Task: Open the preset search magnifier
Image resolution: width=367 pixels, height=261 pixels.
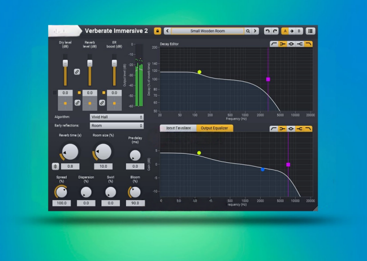Action: 248,31
